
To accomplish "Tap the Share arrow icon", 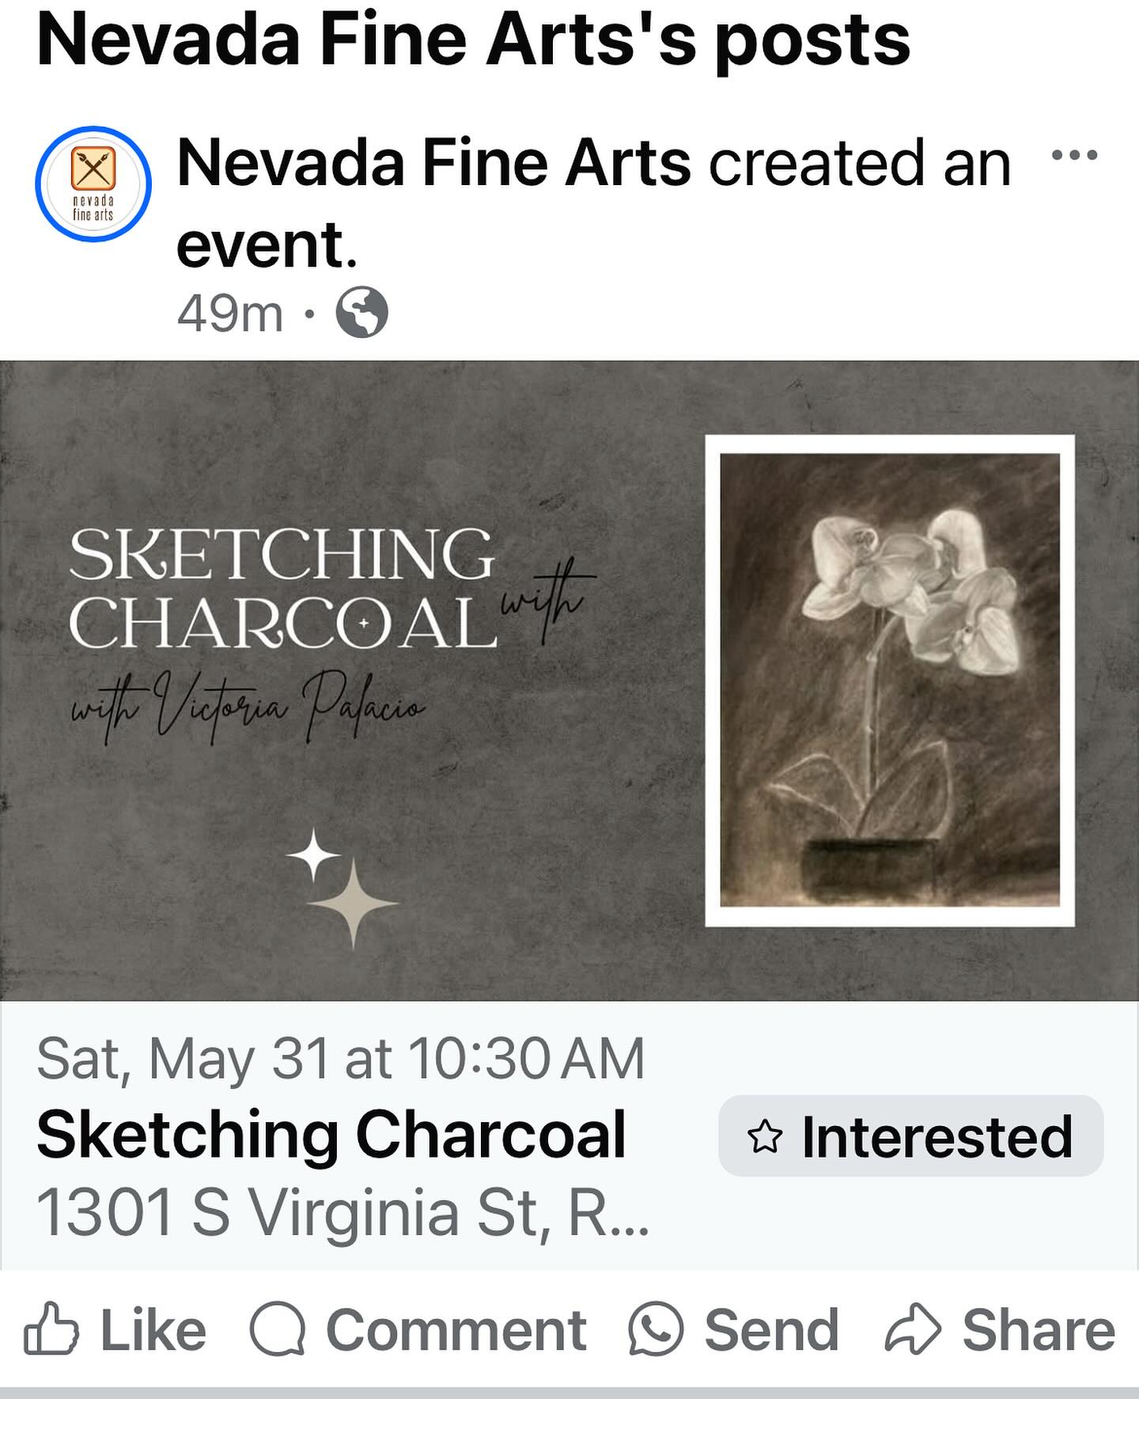I will [913, 1329].
